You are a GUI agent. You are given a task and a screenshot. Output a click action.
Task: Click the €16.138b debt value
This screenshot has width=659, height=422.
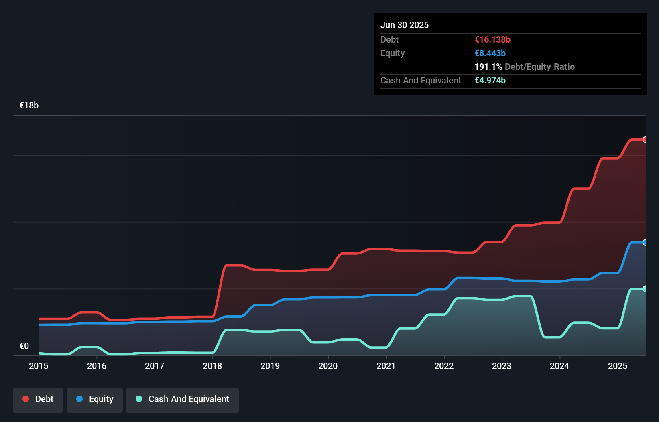point(492,39)
